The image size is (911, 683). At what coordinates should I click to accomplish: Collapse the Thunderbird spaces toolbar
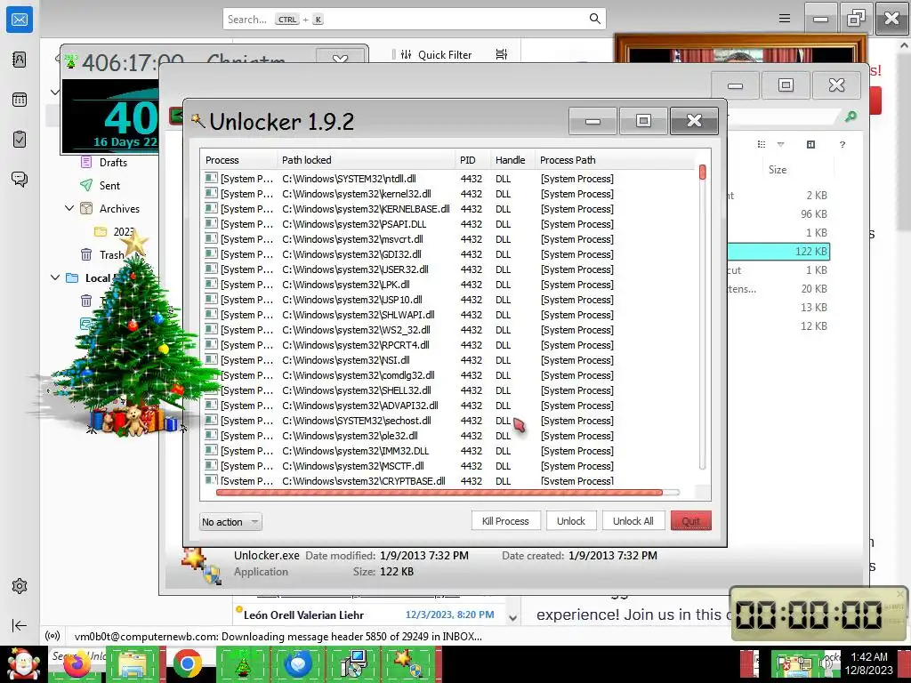(x=20, y=625)
